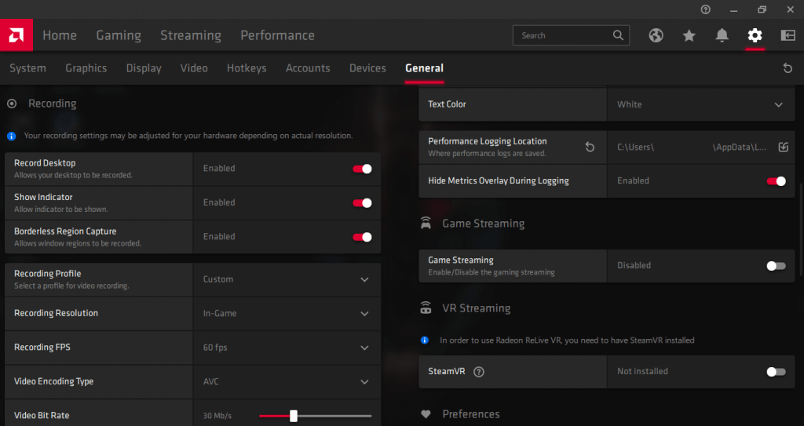
Task: Click the Preferences heart icon
Action: pos(426,414)
